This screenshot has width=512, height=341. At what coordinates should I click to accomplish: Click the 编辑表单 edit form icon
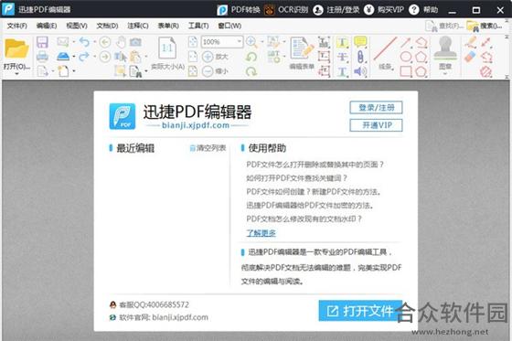click(x=302, y=48)
